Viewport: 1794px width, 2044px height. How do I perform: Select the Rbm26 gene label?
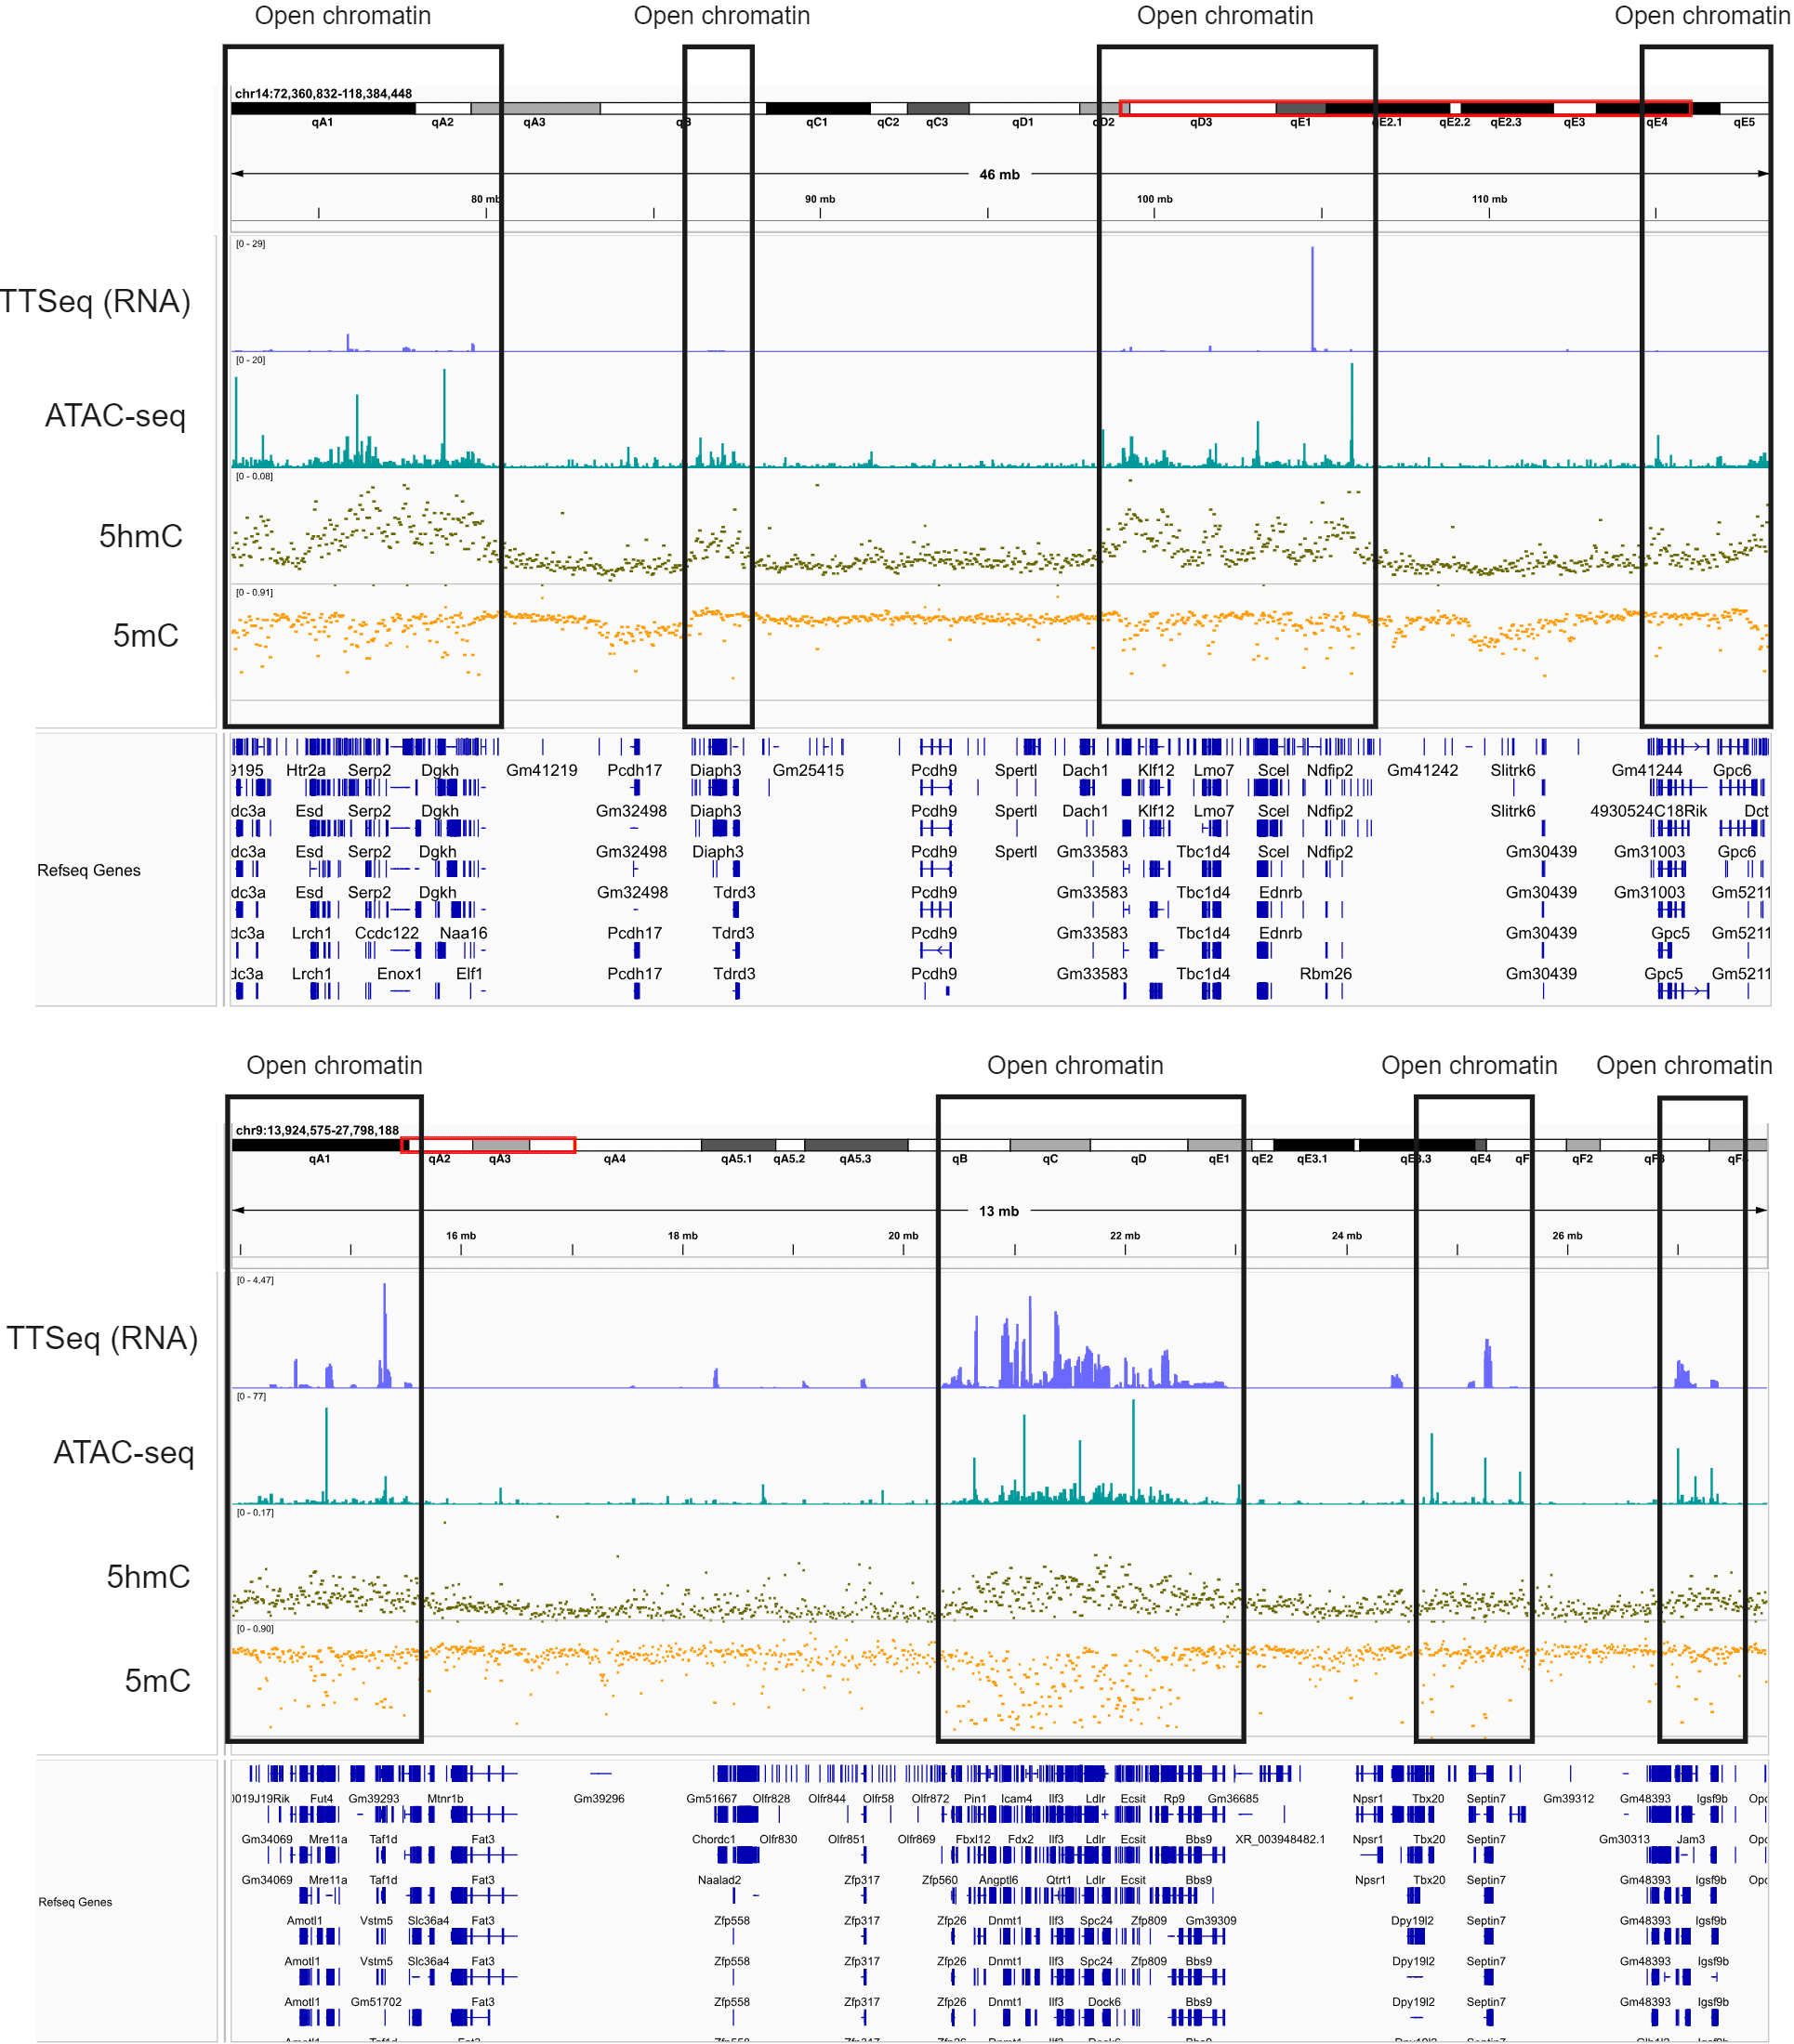tap(1325, 974)
